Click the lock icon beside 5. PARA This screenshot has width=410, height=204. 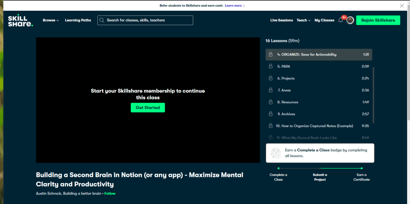[x=271, y=66]
